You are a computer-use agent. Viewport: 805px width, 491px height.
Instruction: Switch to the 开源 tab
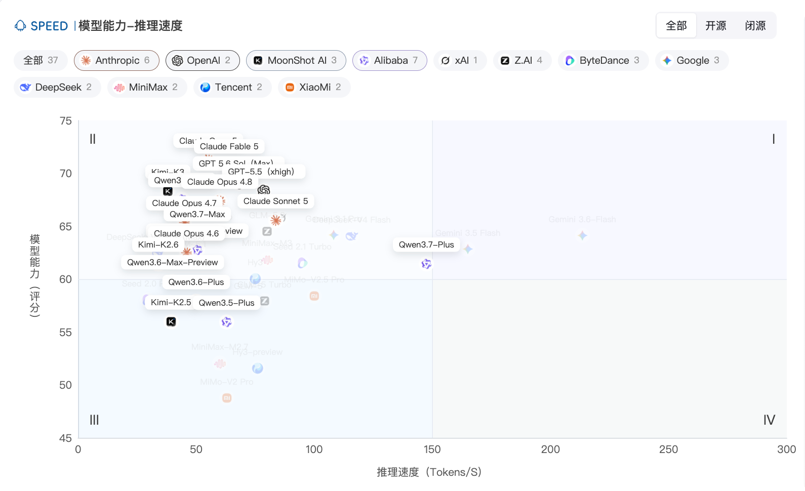(x=716, y=25)
